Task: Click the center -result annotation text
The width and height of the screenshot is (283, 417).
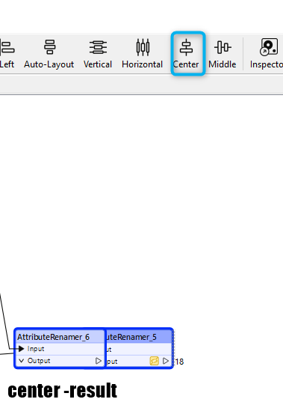Action: click(x=63, y=391)
